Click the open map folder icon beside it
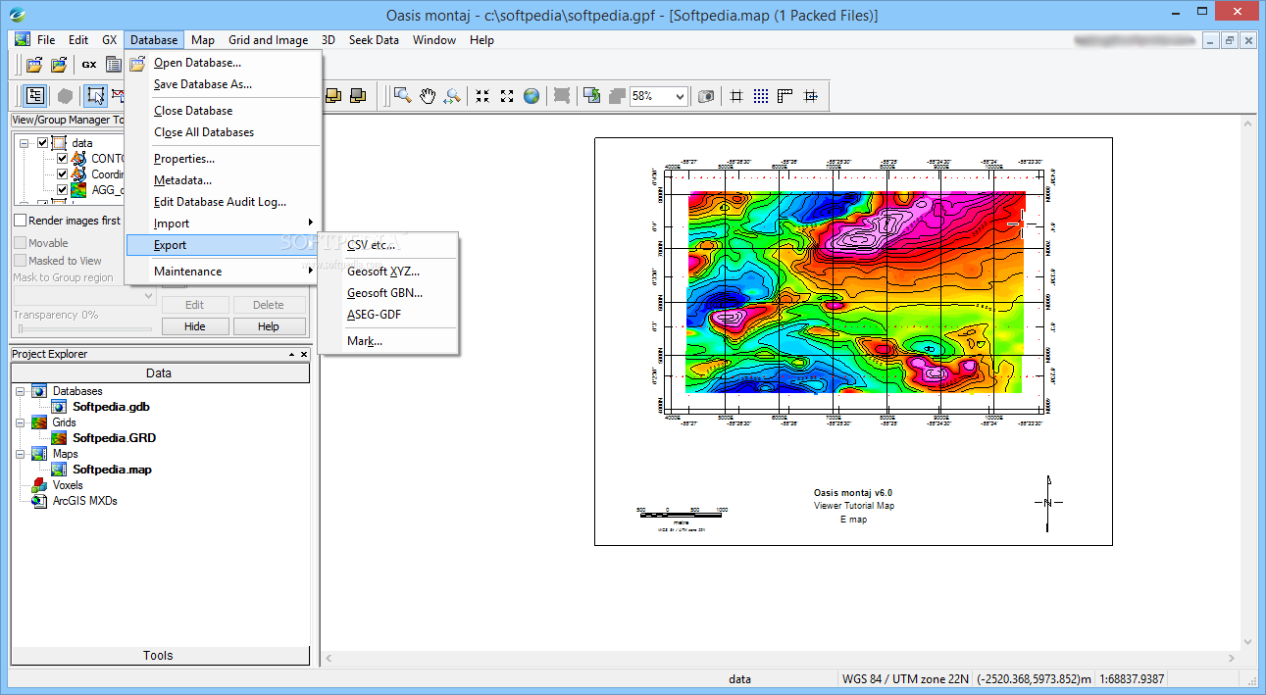The image size is (1266, 695). pyautogui.click(x=59, y=65)
